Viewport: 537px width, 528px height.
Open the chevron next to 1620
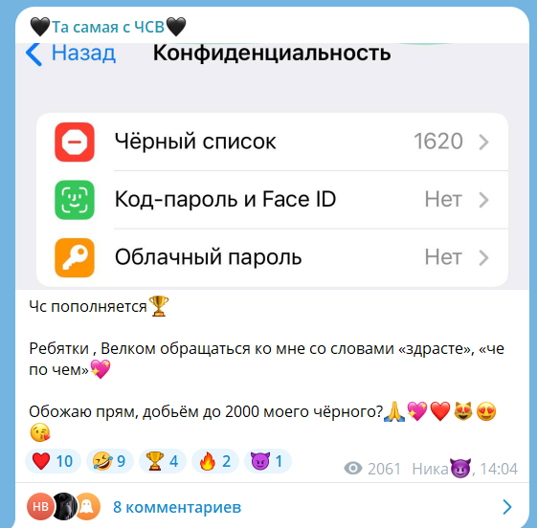point(483,142)
